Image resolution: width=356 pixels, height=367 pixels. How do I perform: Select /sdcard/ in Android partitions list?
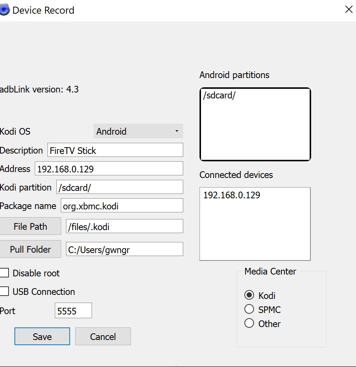[x=219, y=95]
